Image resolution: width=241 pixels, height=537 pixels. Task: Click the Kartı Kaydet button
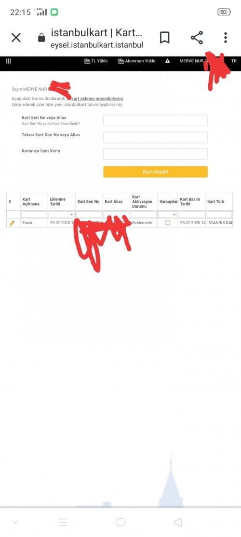[155, 172]
